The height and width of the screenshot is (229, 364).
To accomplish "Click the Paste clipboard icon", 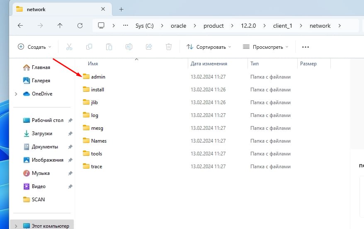I will coord(109,47).
